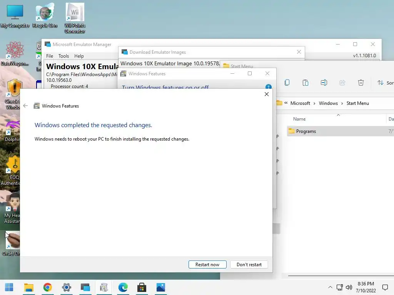
Task: Open the File menu in Emulator Manager
Action: click(50, 56)
